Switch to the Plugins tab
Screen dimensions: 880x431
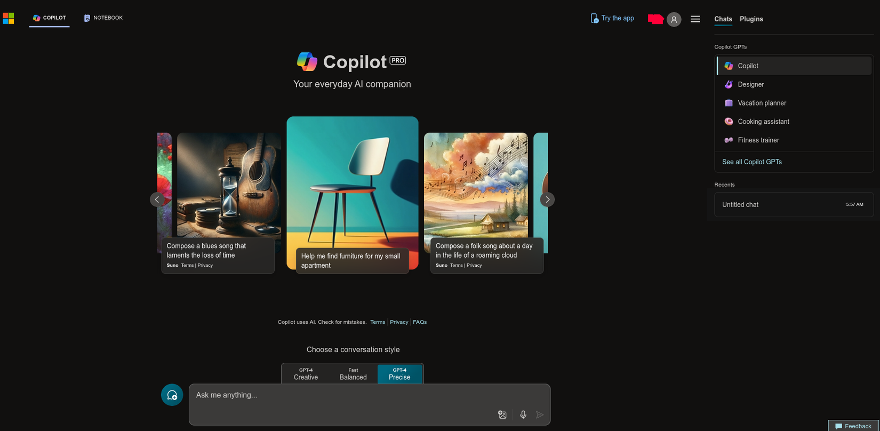click(751, 19)
